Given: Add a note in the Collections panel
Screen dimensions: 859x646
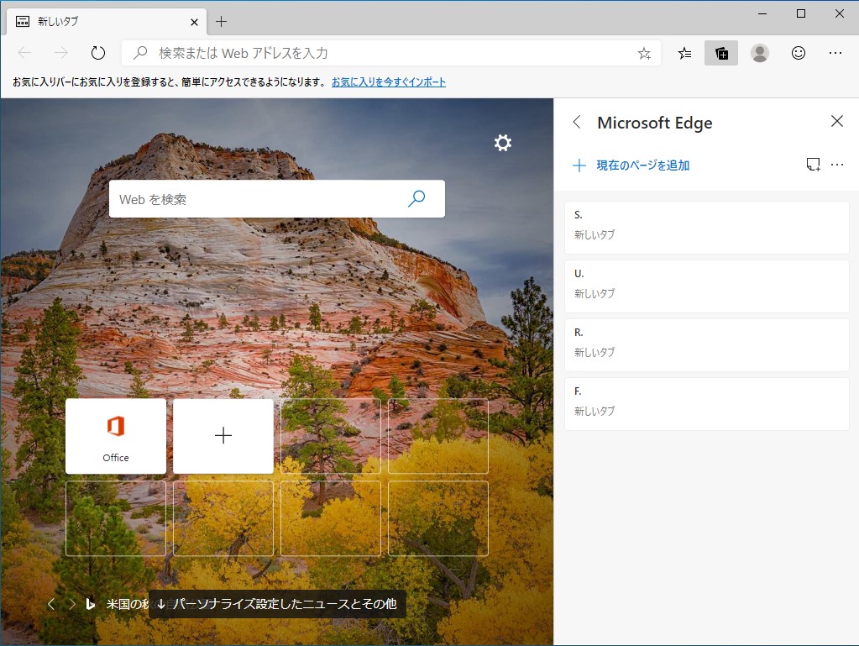Looking at the screenshot, I should click(x=812, y=165).
